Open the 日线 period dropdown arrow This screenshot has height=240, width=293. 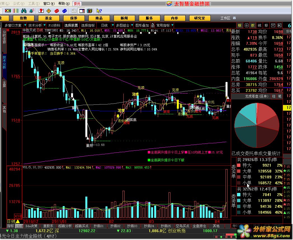(113, 25)
